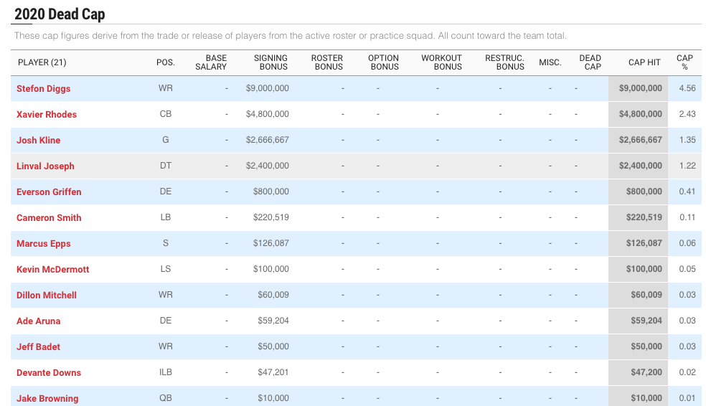This screenshot has width=706, height=406.
Task: Open Marcus Epps link
Action: 43,243
